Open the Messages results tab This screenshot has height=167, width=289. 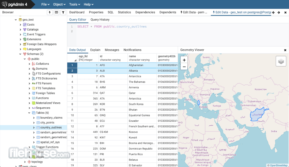(x=112, y=50)
